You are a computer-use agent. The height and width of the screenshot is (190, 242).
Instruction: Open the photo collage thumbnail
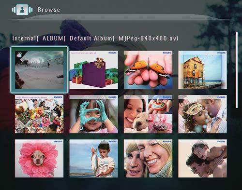pos(39,114)
